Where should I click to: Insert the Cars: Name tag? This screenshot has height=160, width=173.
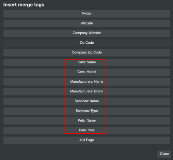[87, 62]
